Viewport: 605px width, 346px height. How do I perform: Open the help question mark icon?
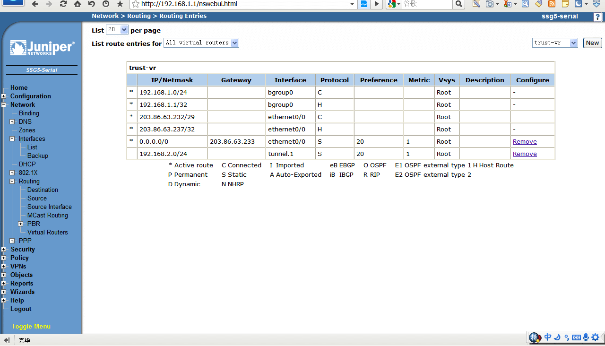coord(598,17)
